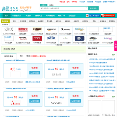This screenshot has height=117, width=117.
Task: Click the 搜优惠券 search button
Action: 93,8
